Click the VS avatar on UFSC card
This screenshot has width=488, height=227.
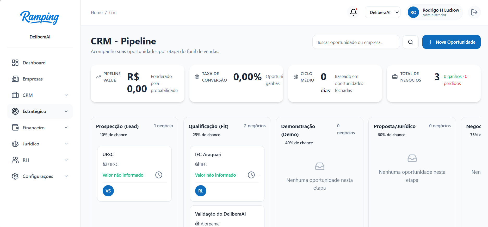108,191
